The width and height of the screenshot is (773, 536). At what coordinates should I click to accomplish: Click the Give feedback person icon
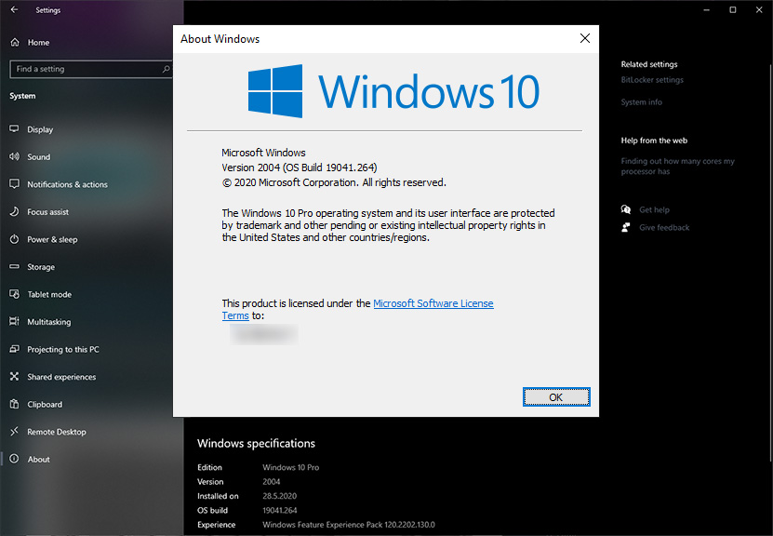point(626,227)
